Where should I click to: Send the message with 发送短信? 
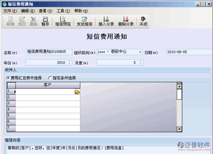85,21
